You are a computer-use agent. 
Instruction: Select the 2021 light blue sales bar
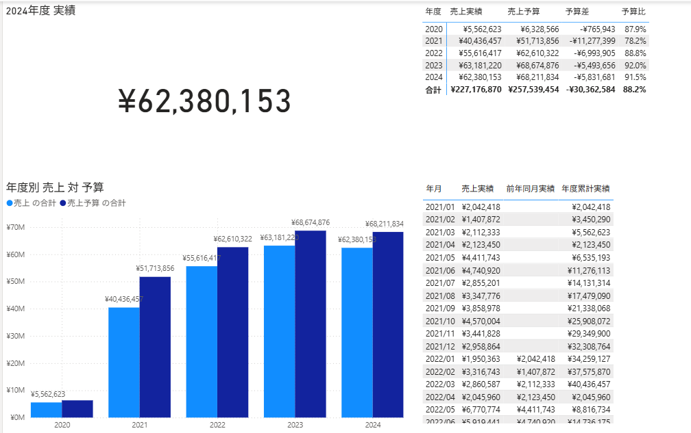pyautogui.click(x=124, y=363)
